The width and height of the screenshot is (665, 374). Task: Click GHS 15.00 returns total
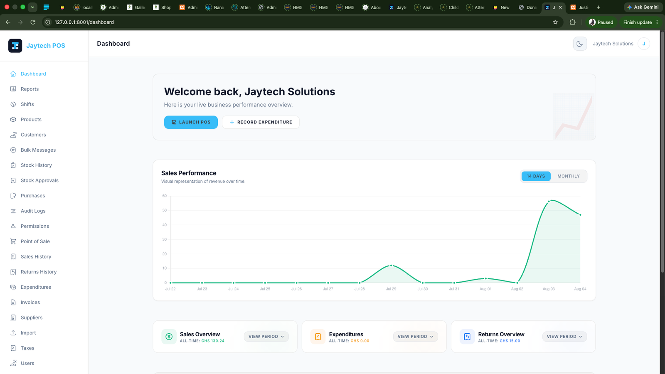click(510, 341)
